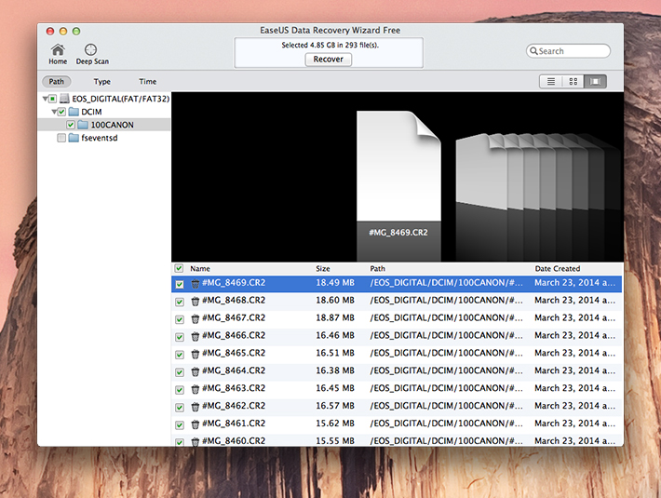Click the EOS_DIGITAL drive icon
The height and width of the screenshot is (498, 661).
[x=64, y=99]
